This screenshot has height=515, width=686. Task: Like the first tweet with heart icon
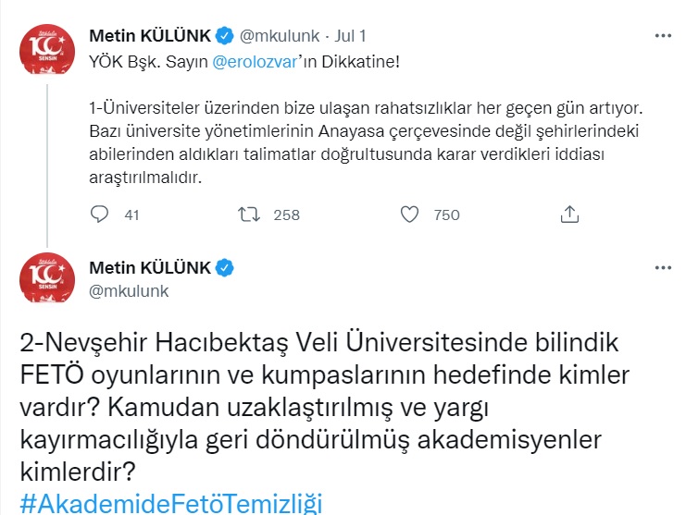coord(410,215)
